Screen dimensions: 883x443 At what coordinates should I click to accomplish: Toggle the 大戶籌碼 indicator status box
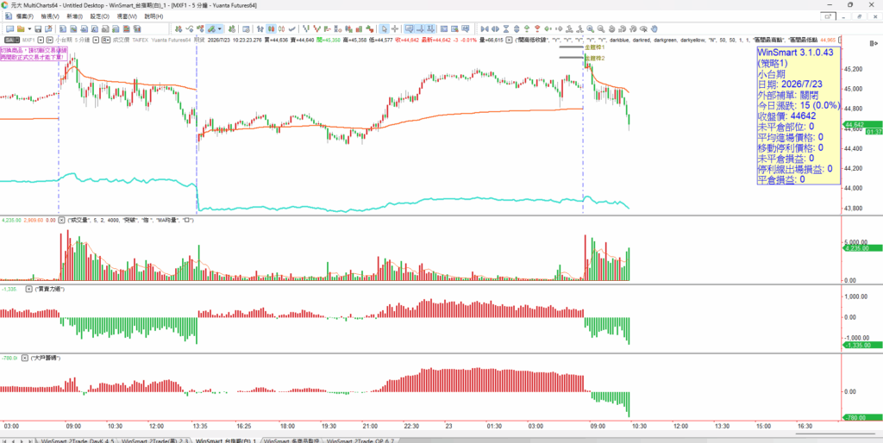tap(25, 358)
